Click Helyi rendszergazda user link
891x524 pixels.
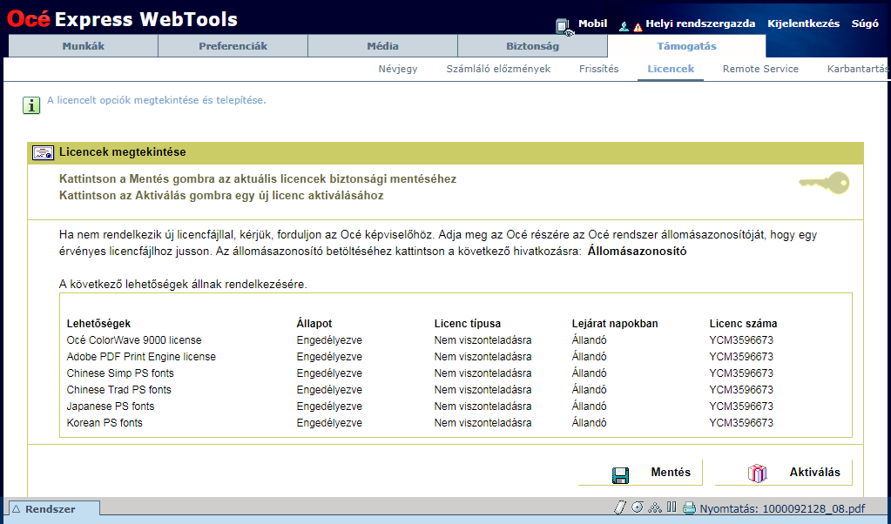(x=700, y=24)
